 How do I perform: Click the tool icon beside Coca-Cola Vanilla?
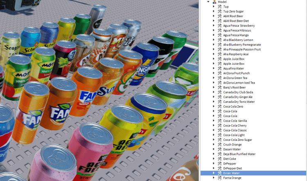point(220,121)
